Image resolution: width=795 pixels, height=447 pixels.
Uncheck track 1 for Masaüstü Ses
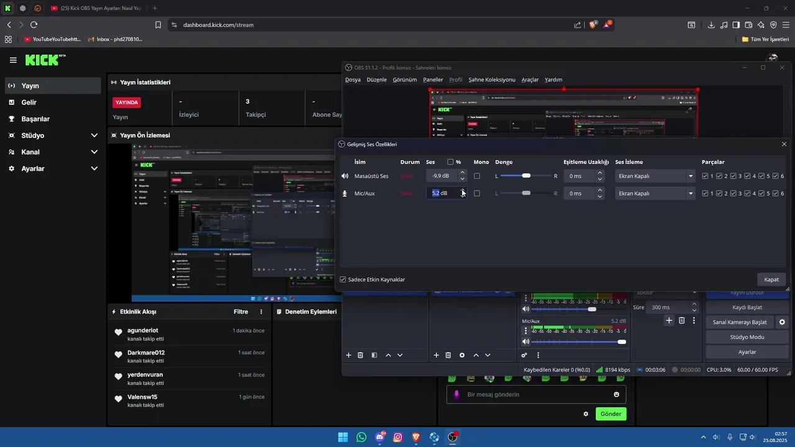(705, 176)
